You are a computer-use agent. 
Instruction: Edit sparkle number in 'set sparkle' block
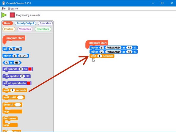[21, 69]
